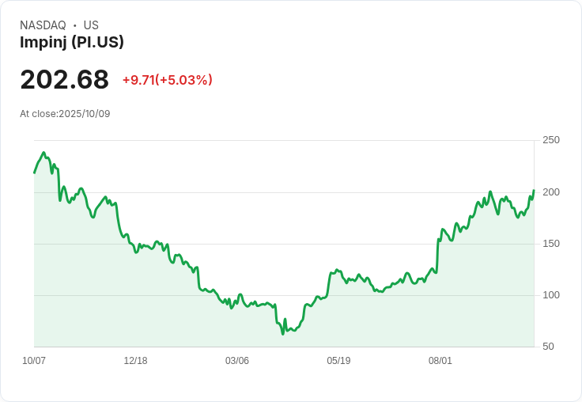
Task: Click the chart's peak point near October start
Action: coord(43,152)
